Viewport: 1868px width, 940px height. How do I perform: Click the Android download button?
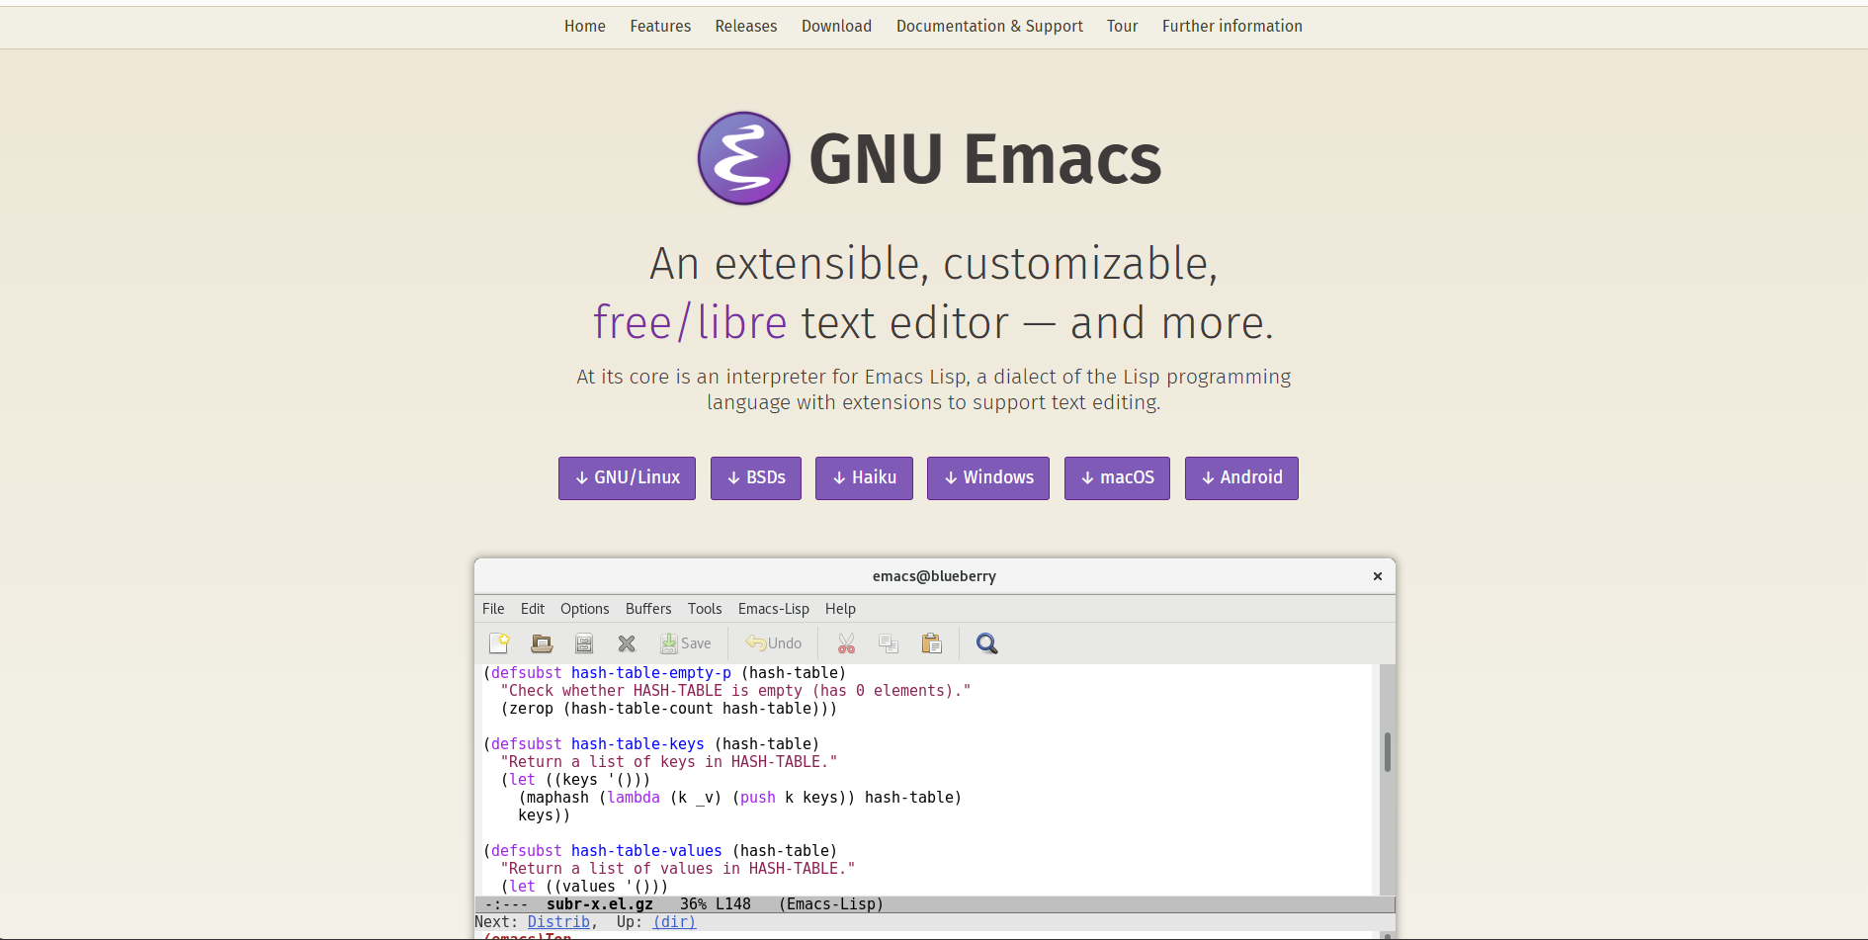pos(1241,478)
